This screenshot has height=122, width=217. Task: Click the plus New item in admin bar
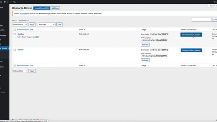pos(13,2)
